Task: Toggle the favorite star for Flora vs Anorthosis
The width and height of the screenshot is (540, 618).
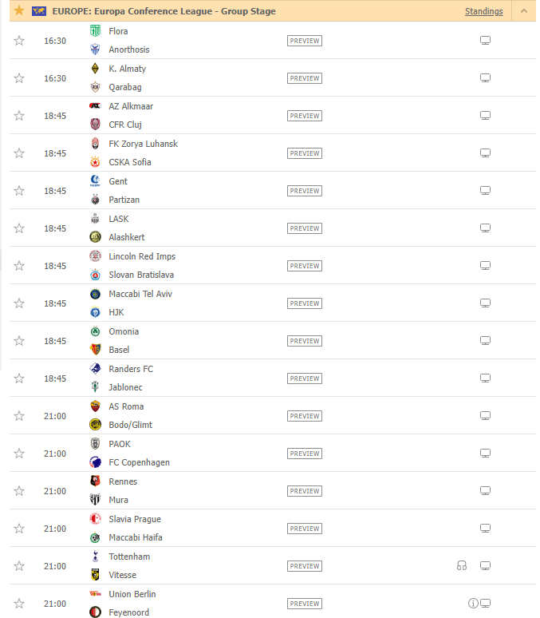Action: tap(19, 41)
